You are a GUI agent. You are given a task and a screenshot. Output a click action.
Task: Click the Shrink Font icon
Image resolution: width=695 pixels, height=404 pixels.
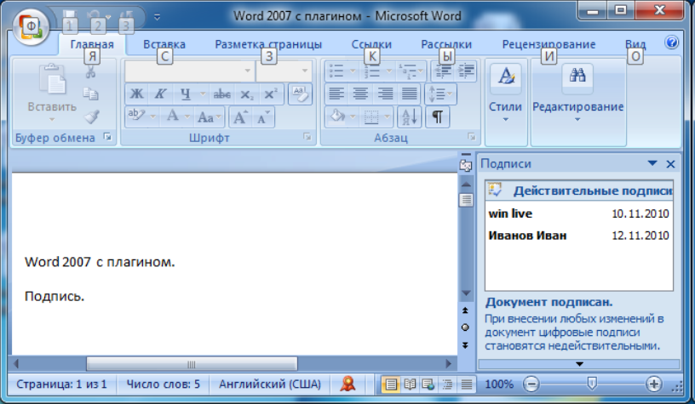pyautogui.click(x=263, y=117)
